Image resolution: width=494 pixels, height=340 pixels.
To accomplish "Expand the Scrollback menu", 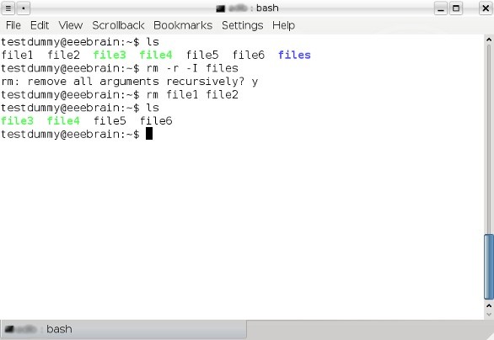I will point(118,25).
